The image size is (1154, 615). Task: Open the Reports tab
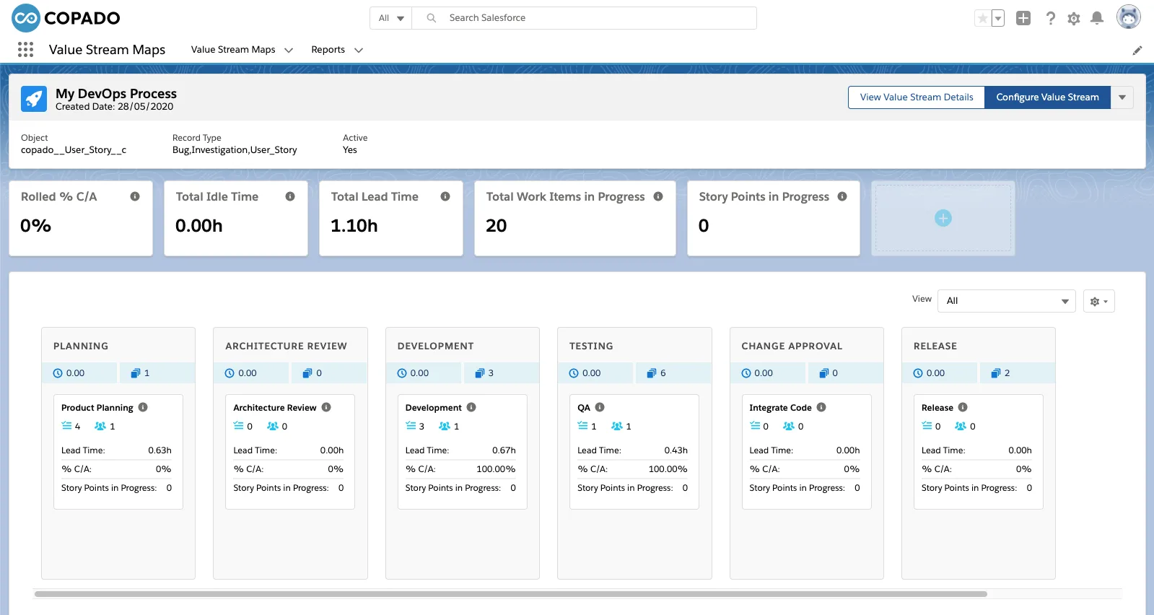[x=328, y=50]
